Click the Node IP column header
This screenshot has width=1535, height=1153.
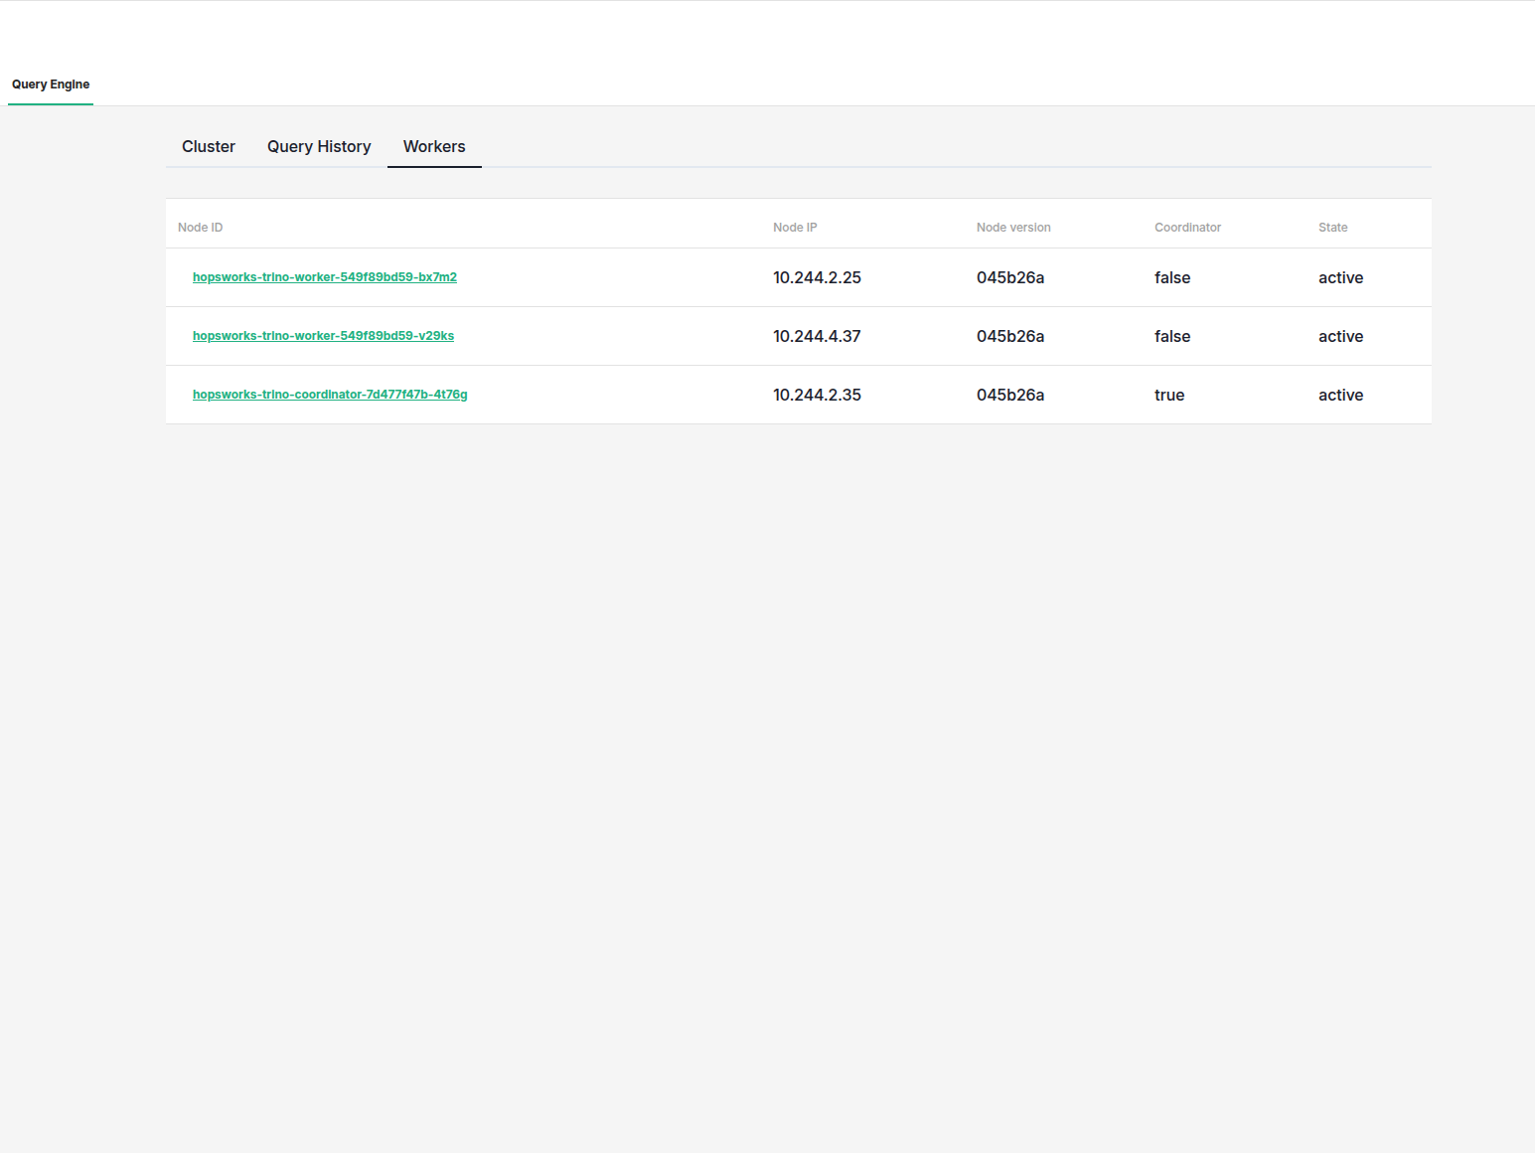pos(795,228)
